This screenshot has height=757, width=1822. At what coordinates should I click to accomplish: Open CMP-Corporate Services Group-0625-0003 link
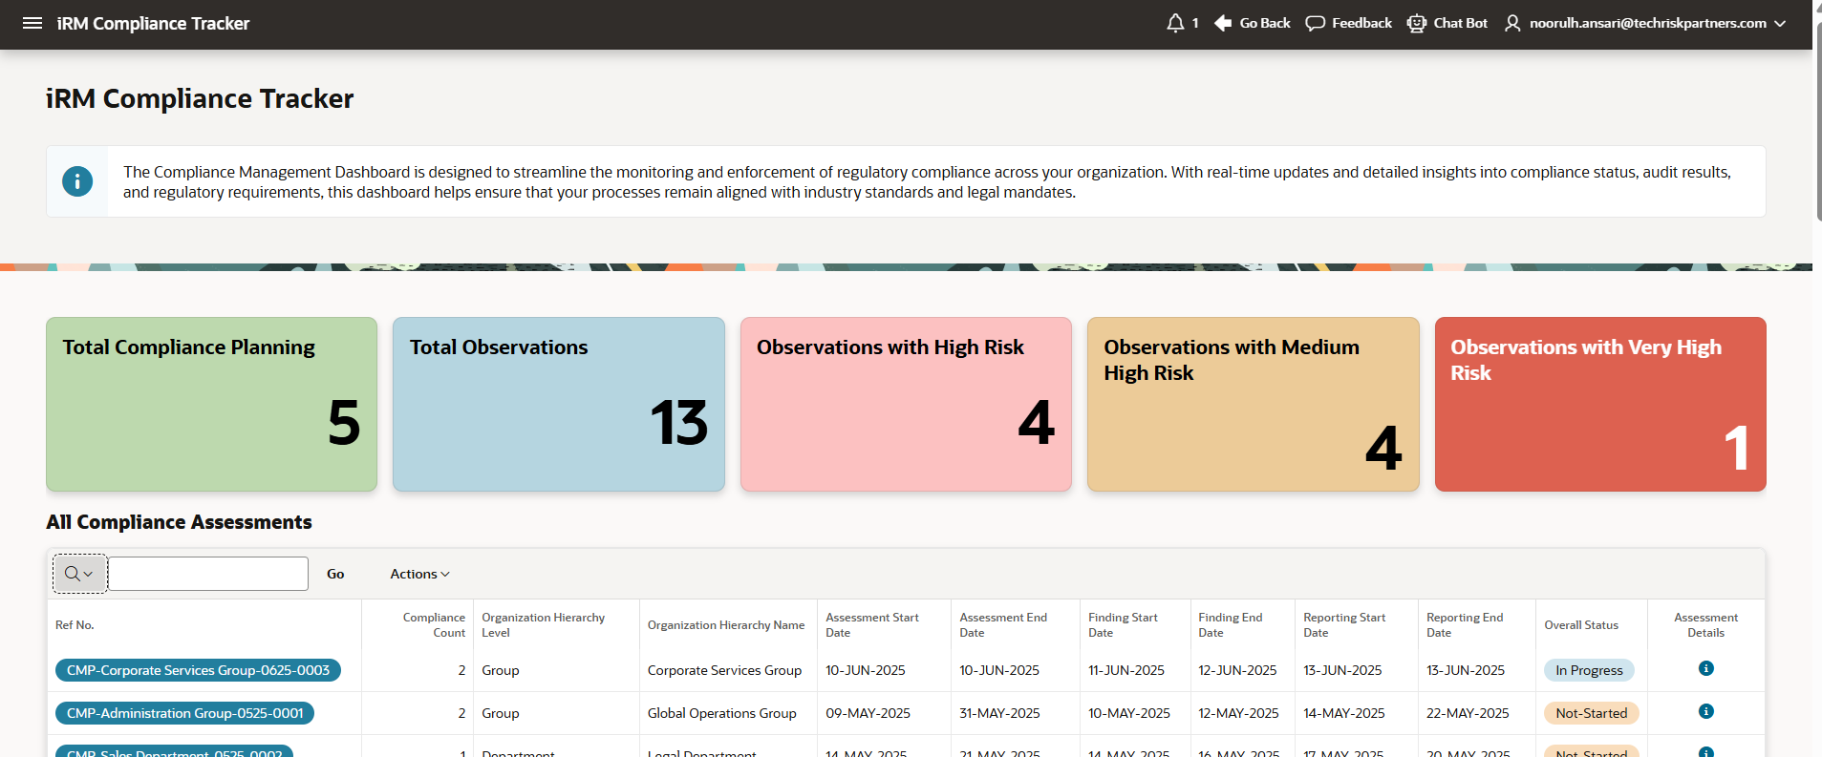198,670
